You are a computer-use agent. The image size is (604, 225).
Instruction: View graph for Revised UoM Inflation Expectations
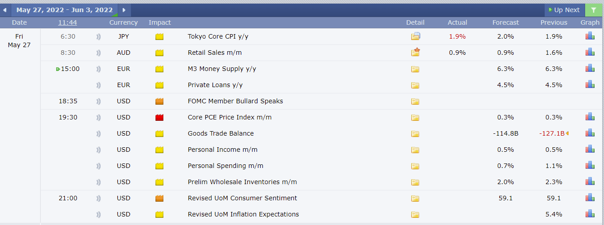[590, 214]
